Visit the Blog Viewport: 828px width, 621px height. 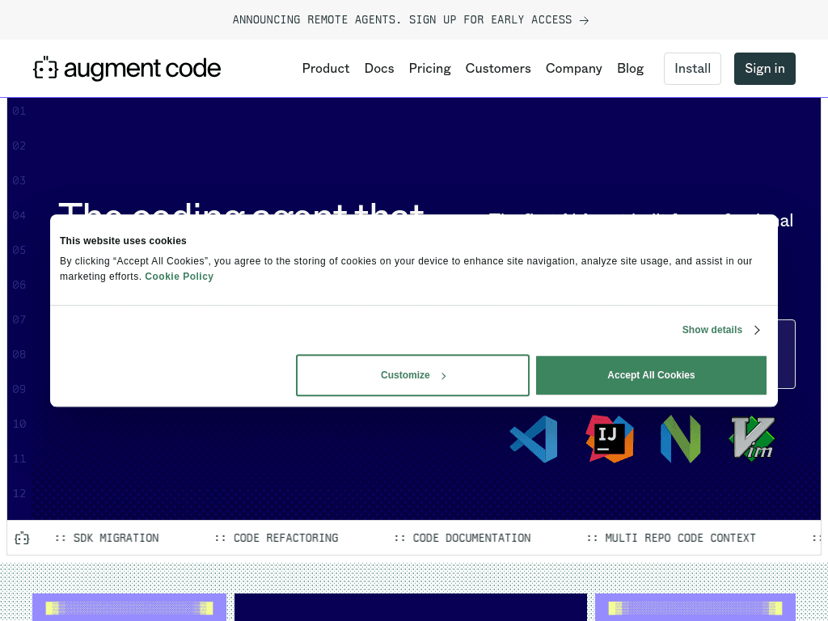[x=631, y=69]
